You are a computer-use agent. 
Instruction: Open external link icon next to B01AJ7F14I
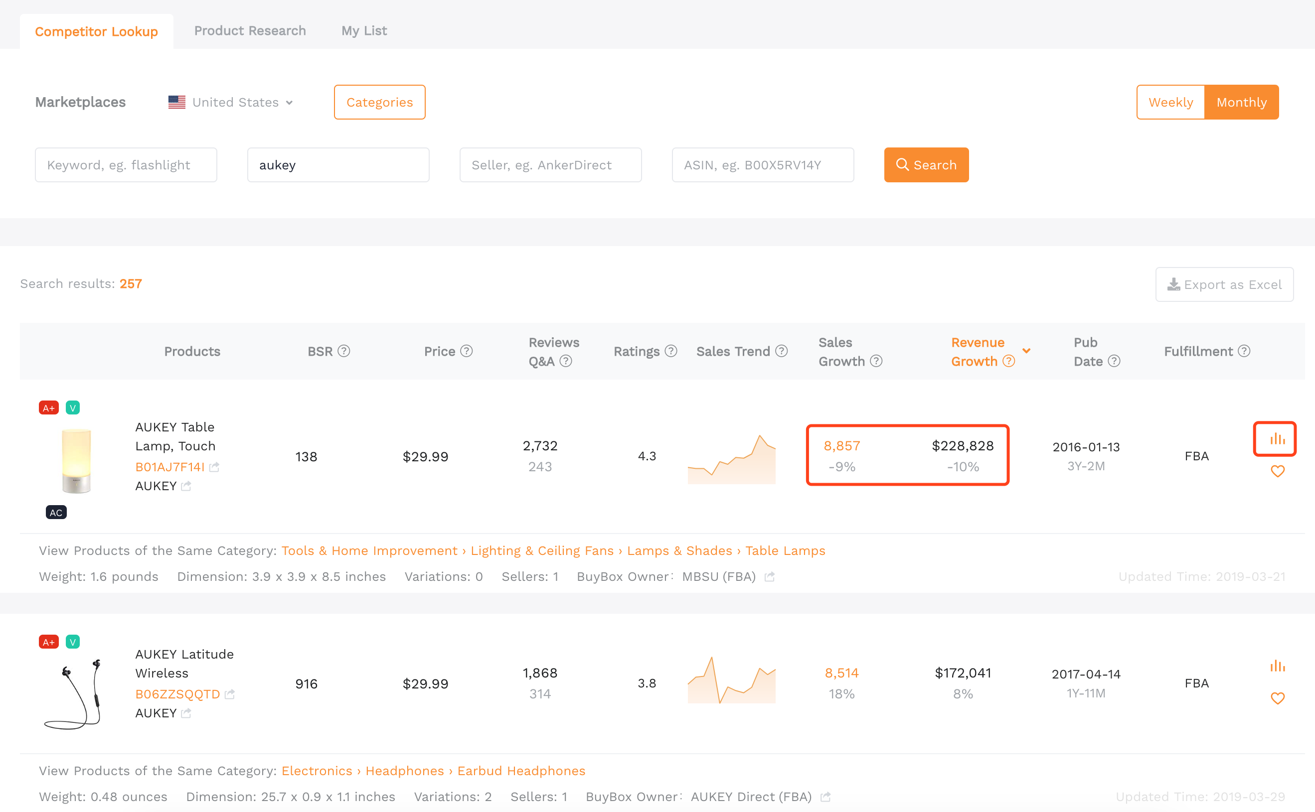(214, 467)
